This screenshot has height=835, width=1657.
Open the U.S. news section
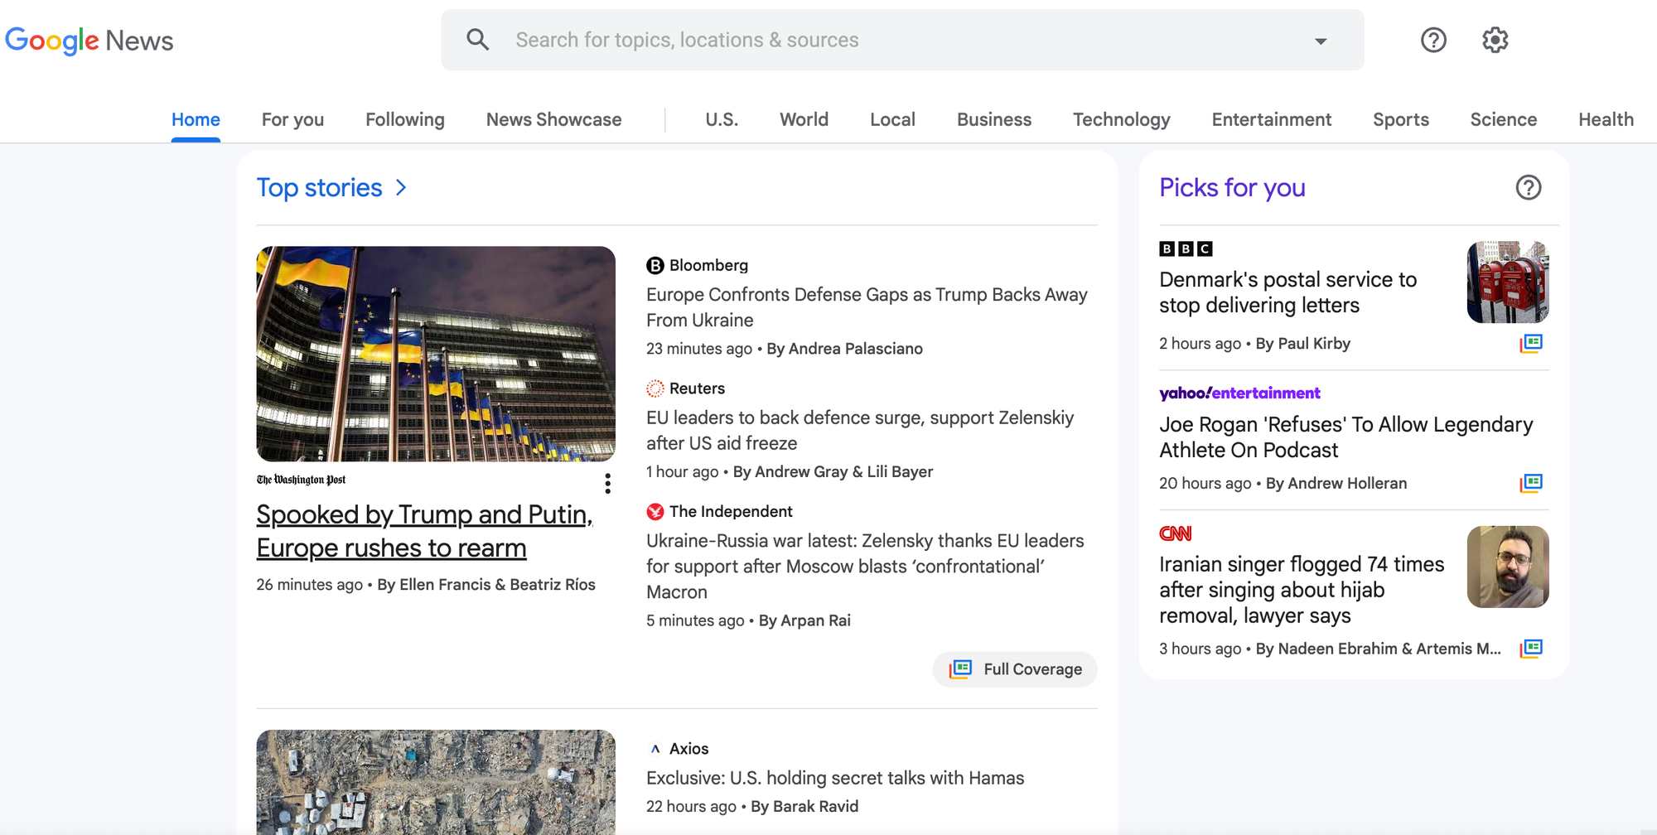pos(722,119)
